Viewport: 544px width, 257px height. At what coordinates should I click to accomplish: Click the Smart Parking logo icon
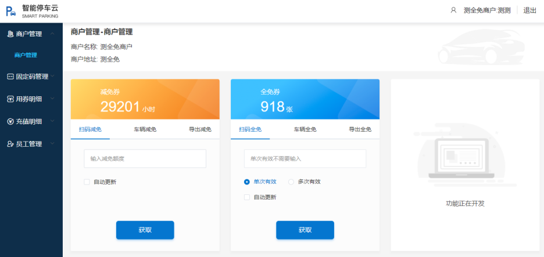click(x=11, y=11)
